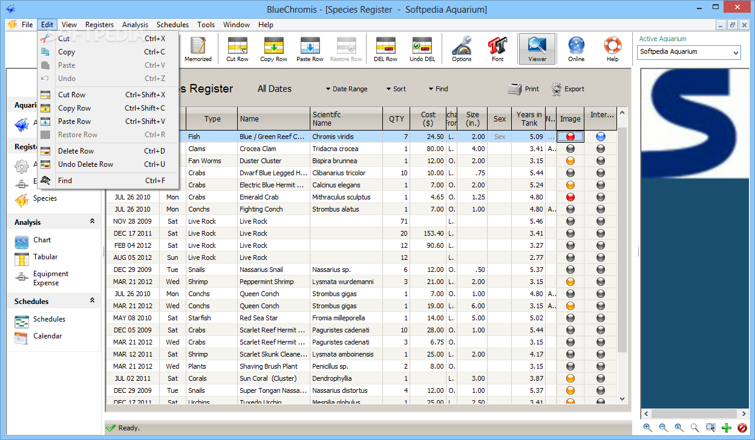This screenshot has height=440, width=755.
Task: Click the green plus add image icon
Action: (x=727, y=428)
